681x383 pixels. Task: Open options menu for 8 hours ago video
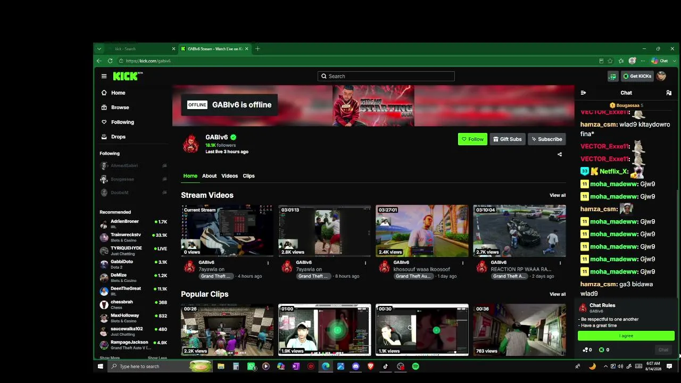[366, 263]
